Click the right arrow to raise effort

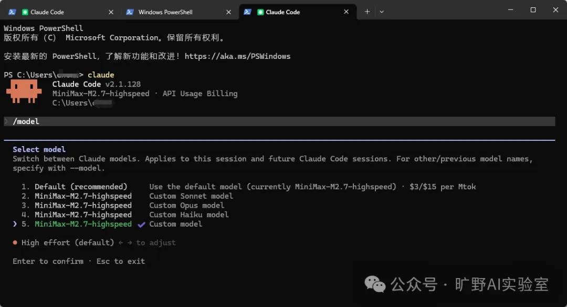click(x=130, y=243)
